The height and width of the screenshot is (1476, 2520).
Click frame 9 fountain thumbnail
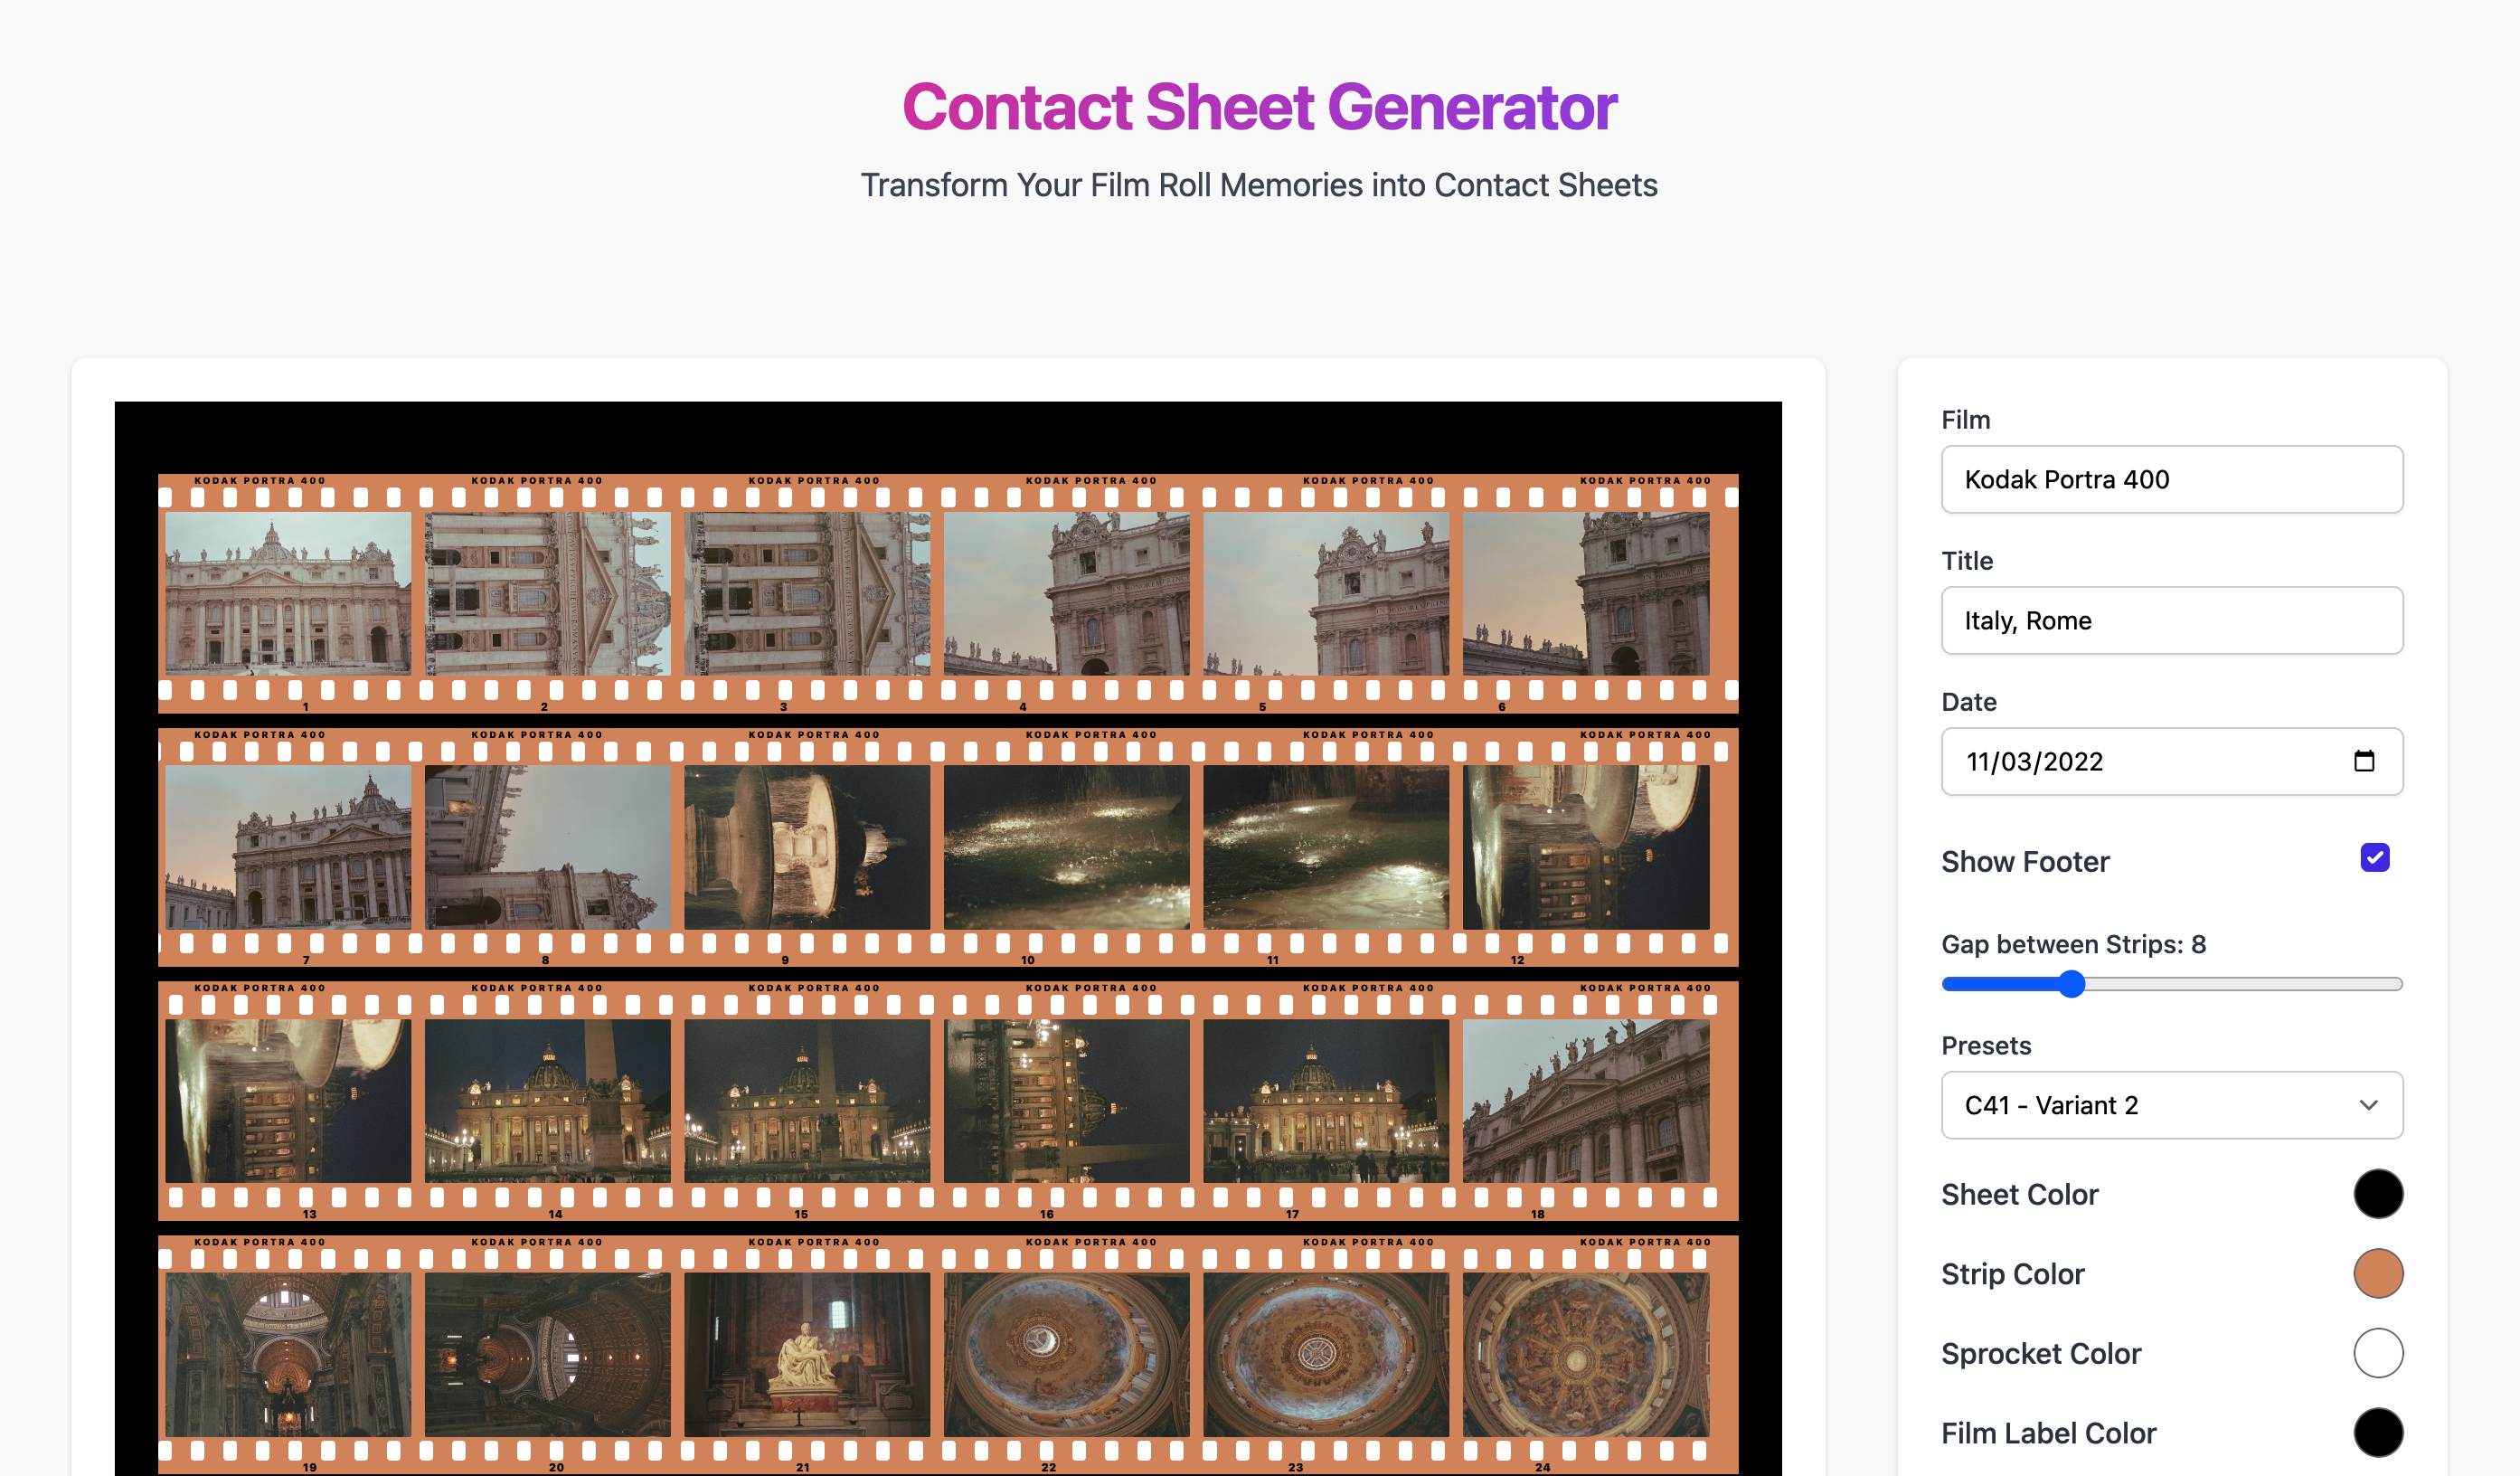(x=806, y=847)
